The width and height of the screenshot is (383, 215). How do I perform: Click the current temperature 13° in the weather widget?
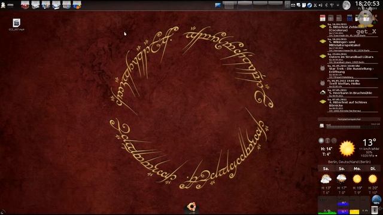click(x=369, y=142)
